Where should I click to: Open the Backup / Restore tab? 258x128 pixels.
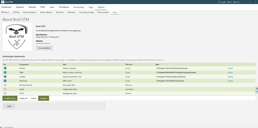[46, 12]
